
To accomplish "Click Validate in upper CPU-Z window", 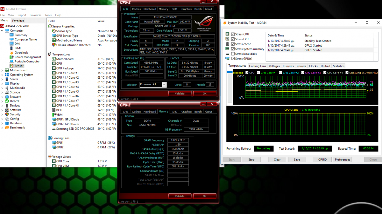I will [x=180, y=94].
